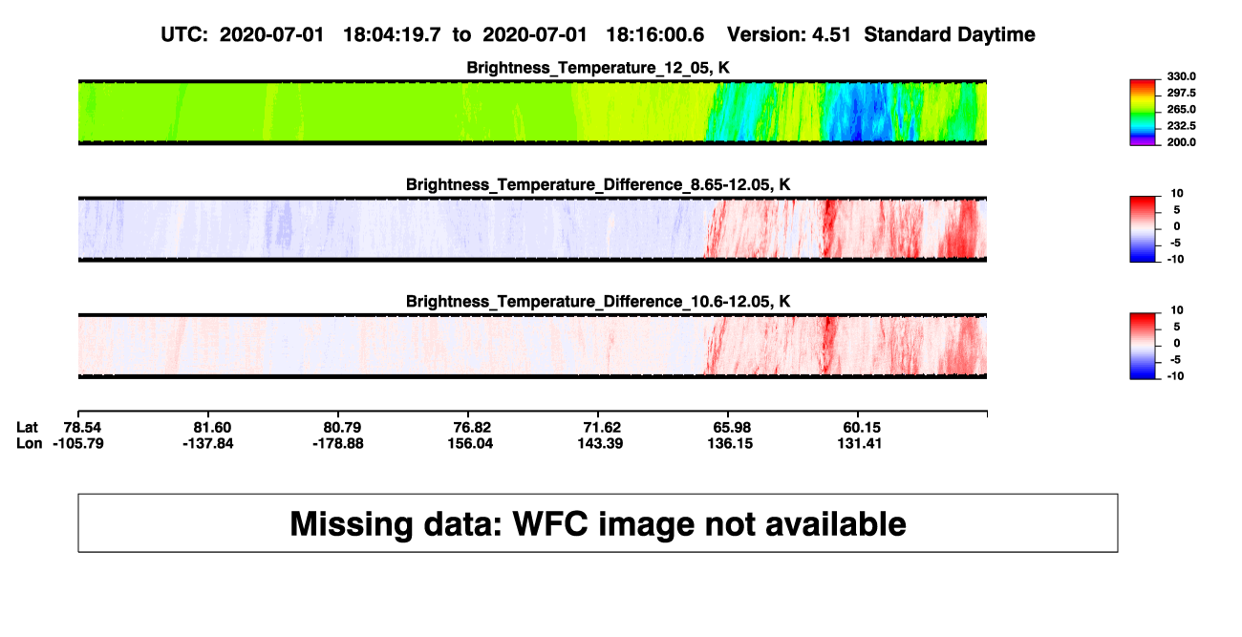Click longitude value -105.79

(x=78, y=444)
